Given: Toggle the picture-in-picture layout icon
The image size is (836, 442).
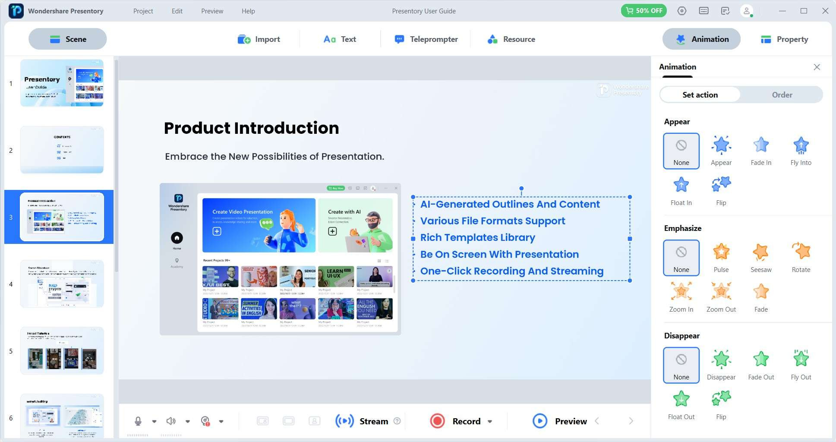Looking at the screenshot, I should click(262, 421).
